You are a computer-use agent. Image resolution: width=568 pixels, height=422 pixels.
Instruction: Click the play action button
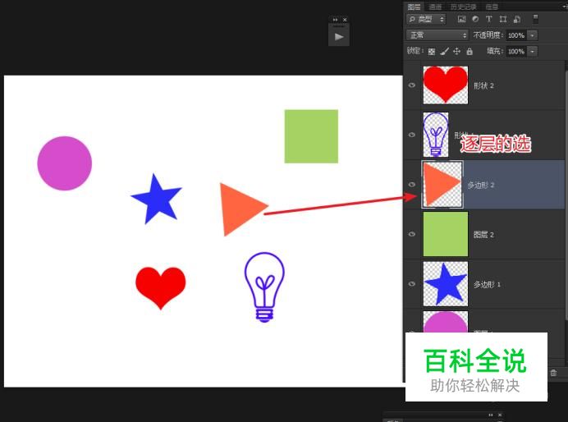[339, 37]
